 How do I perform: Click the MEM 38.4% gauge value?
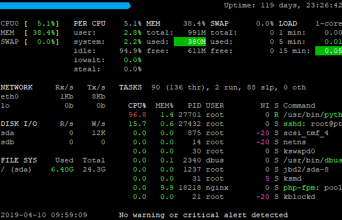[44, 32]
